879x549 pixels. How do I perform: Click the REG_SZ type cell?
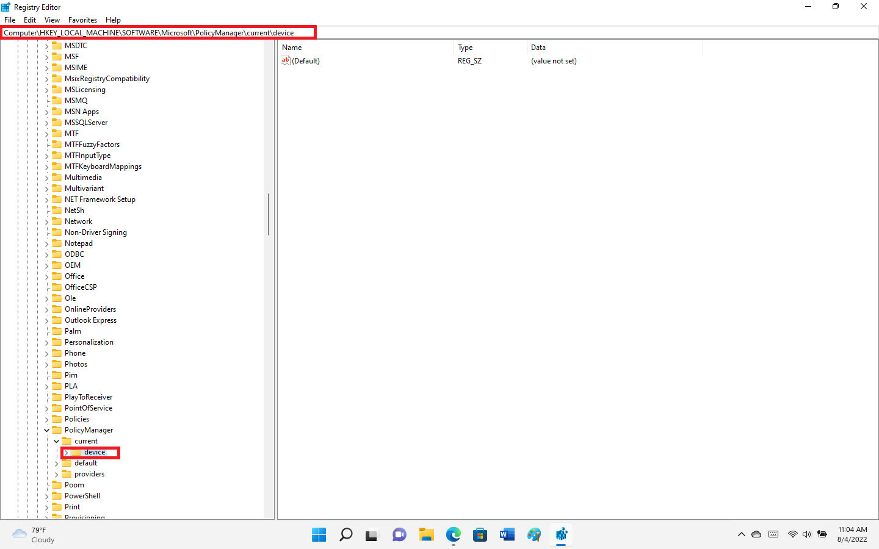(x=469, y=61)
